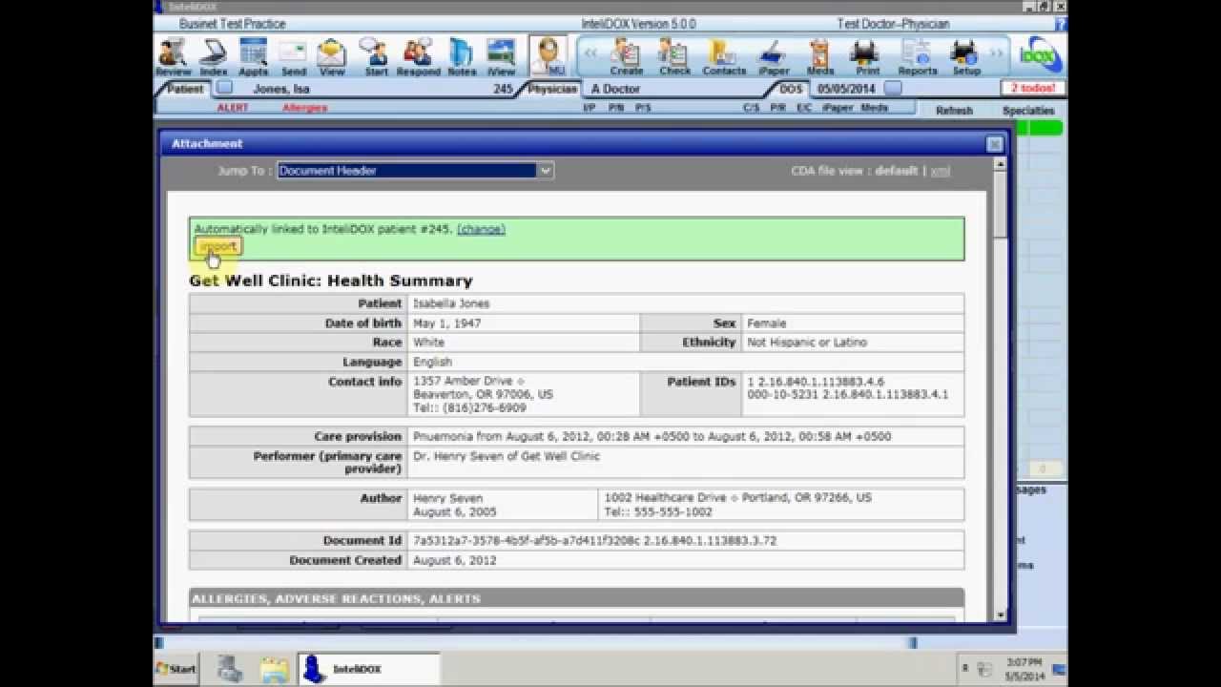Open the Contacts folder icon
The image size is (1221, 687).
[724, 56]
